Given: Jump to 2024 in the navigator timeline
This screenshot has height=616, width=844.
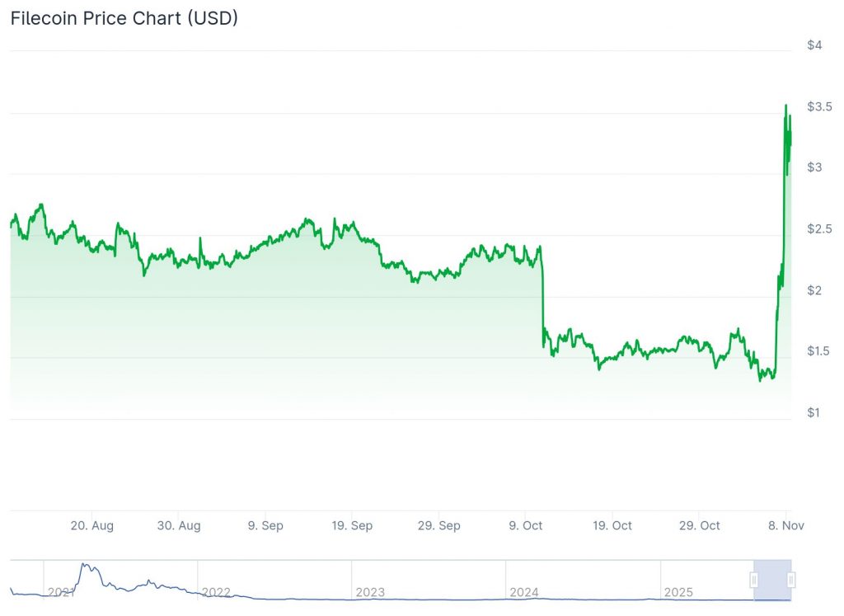Looking at the screenshot, I should coord(524,592).
